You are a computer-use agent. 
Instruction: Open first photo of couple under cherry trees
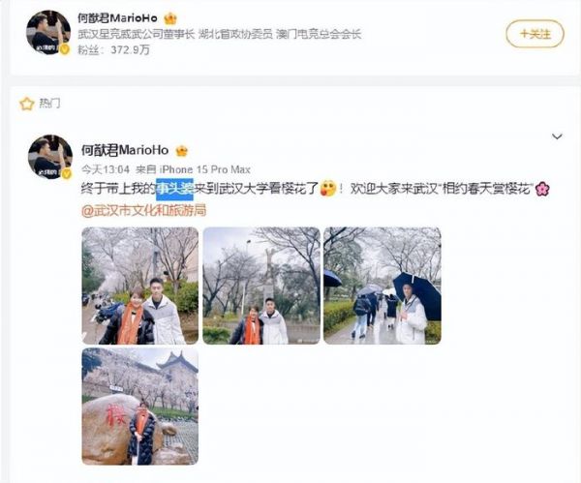click(x=140, y=286)
